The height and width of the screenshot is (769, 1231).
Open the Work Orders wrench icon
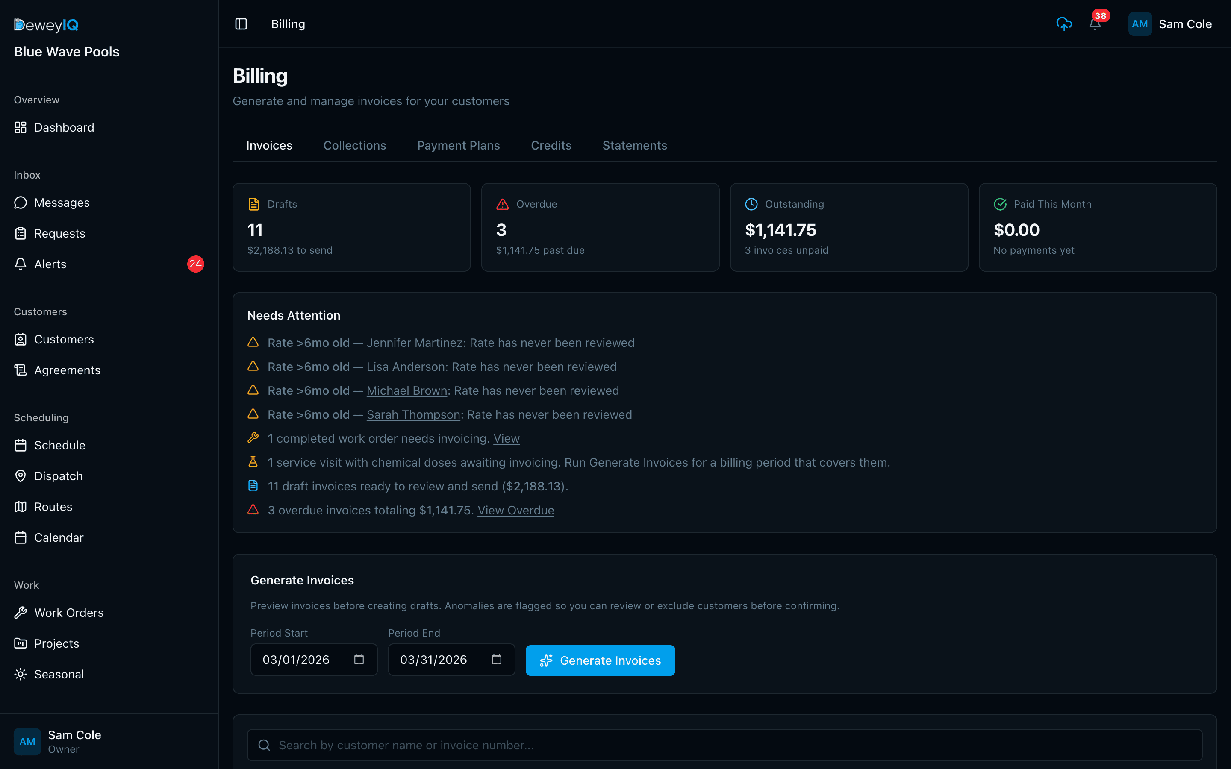coord(21,612)
